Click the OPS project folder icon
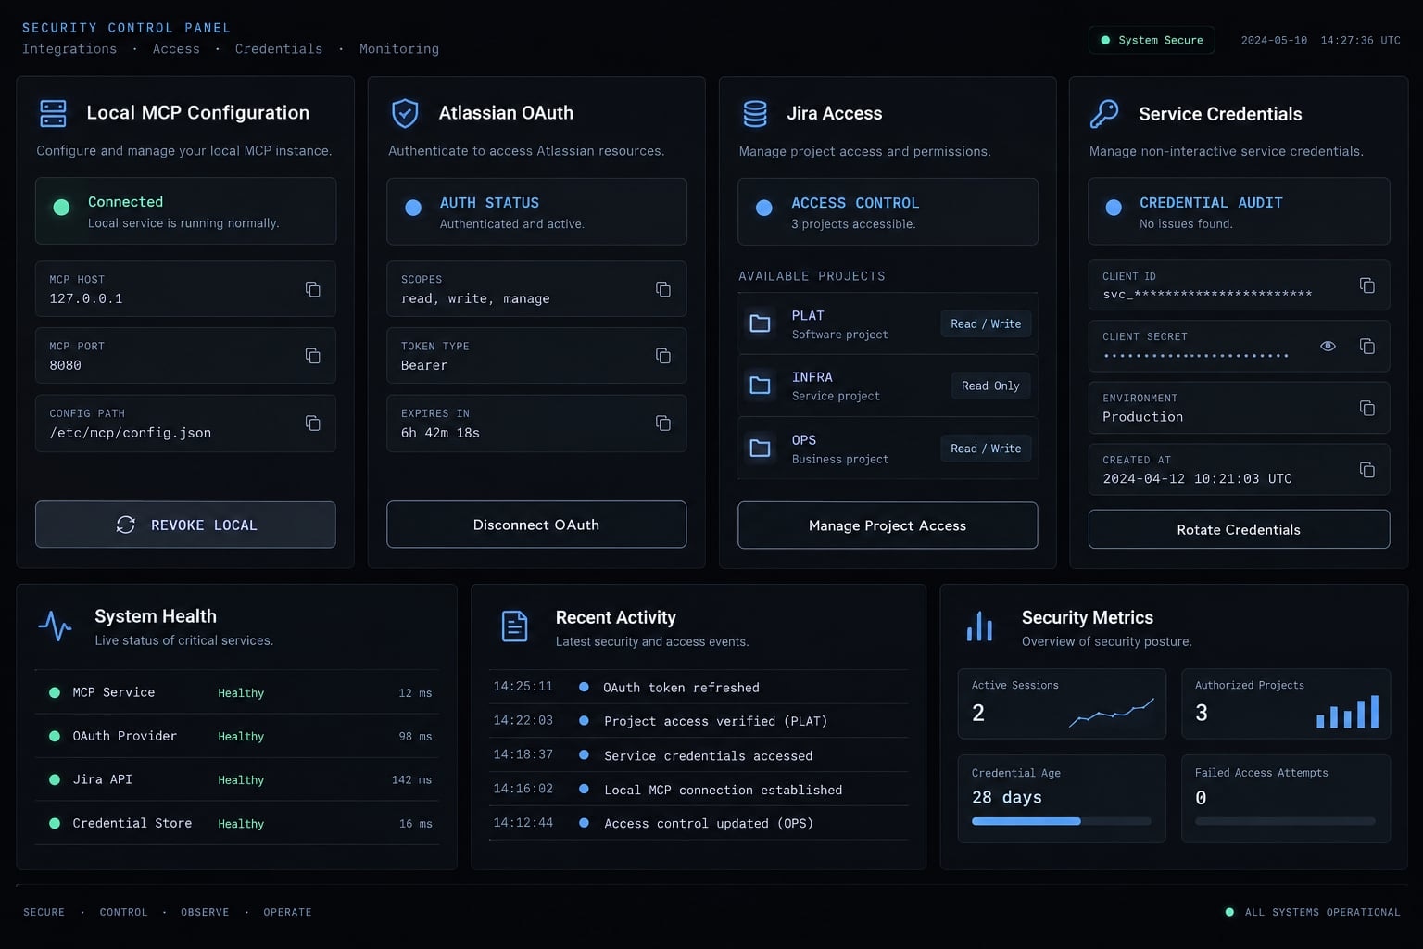The image size is (1423, 949). tap(760, 449)
